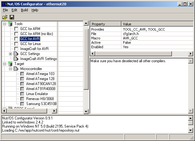
Task: Toggle the Atmel AT91R40008 checkbox
Action: click(22, 89)
